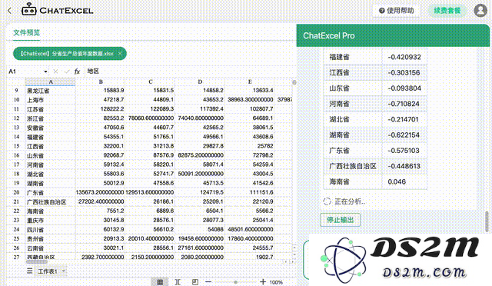Click the formula bar showing 地区
The width and height of the screenshot is (492, 286).
[x=188, y=71]
